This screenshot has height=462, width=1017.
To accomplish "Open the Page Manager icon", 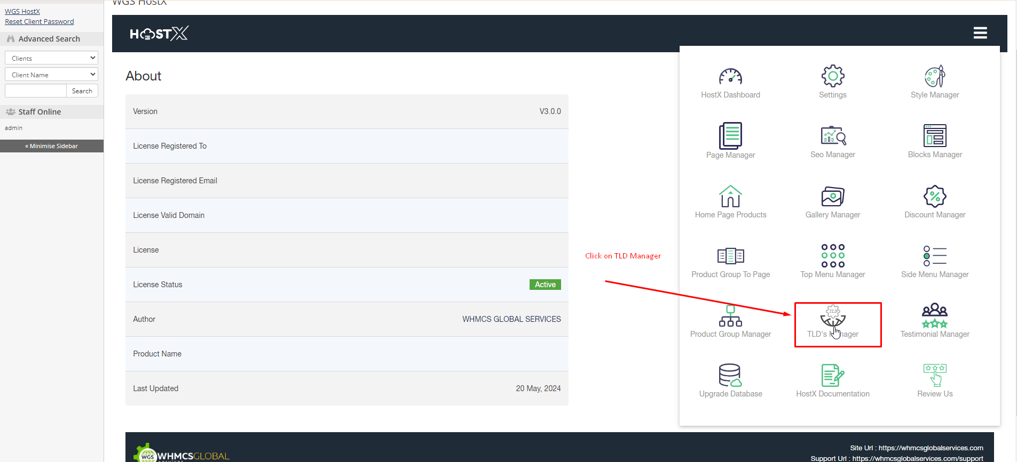I will [x=730, y=136].
